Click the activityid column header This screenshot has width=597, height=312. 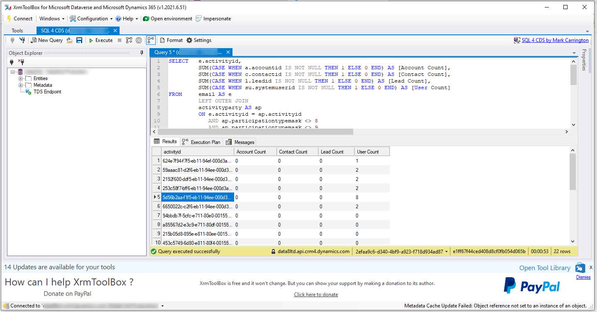pyautogui.click(x=198, y=152)
